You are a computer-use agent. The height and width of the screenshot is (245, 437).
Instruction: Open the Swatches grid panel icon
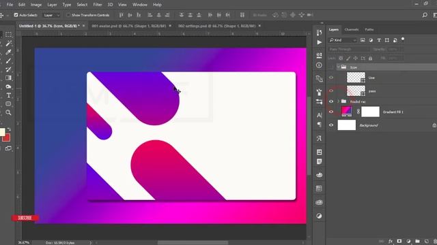coord(319,189)
